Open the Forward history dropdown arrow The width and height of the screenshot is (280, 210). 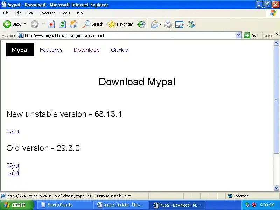point(43,24)
